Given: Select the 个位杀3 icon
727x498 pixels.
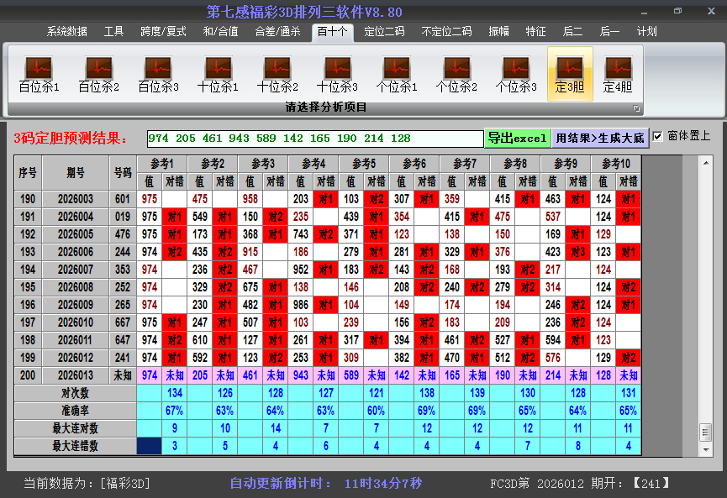Looking at the screenshot, I should click(x=516, y=74).
